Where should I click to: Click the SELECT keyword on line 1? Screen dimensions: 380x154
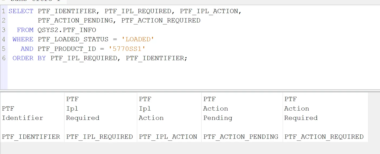(21, 11)
